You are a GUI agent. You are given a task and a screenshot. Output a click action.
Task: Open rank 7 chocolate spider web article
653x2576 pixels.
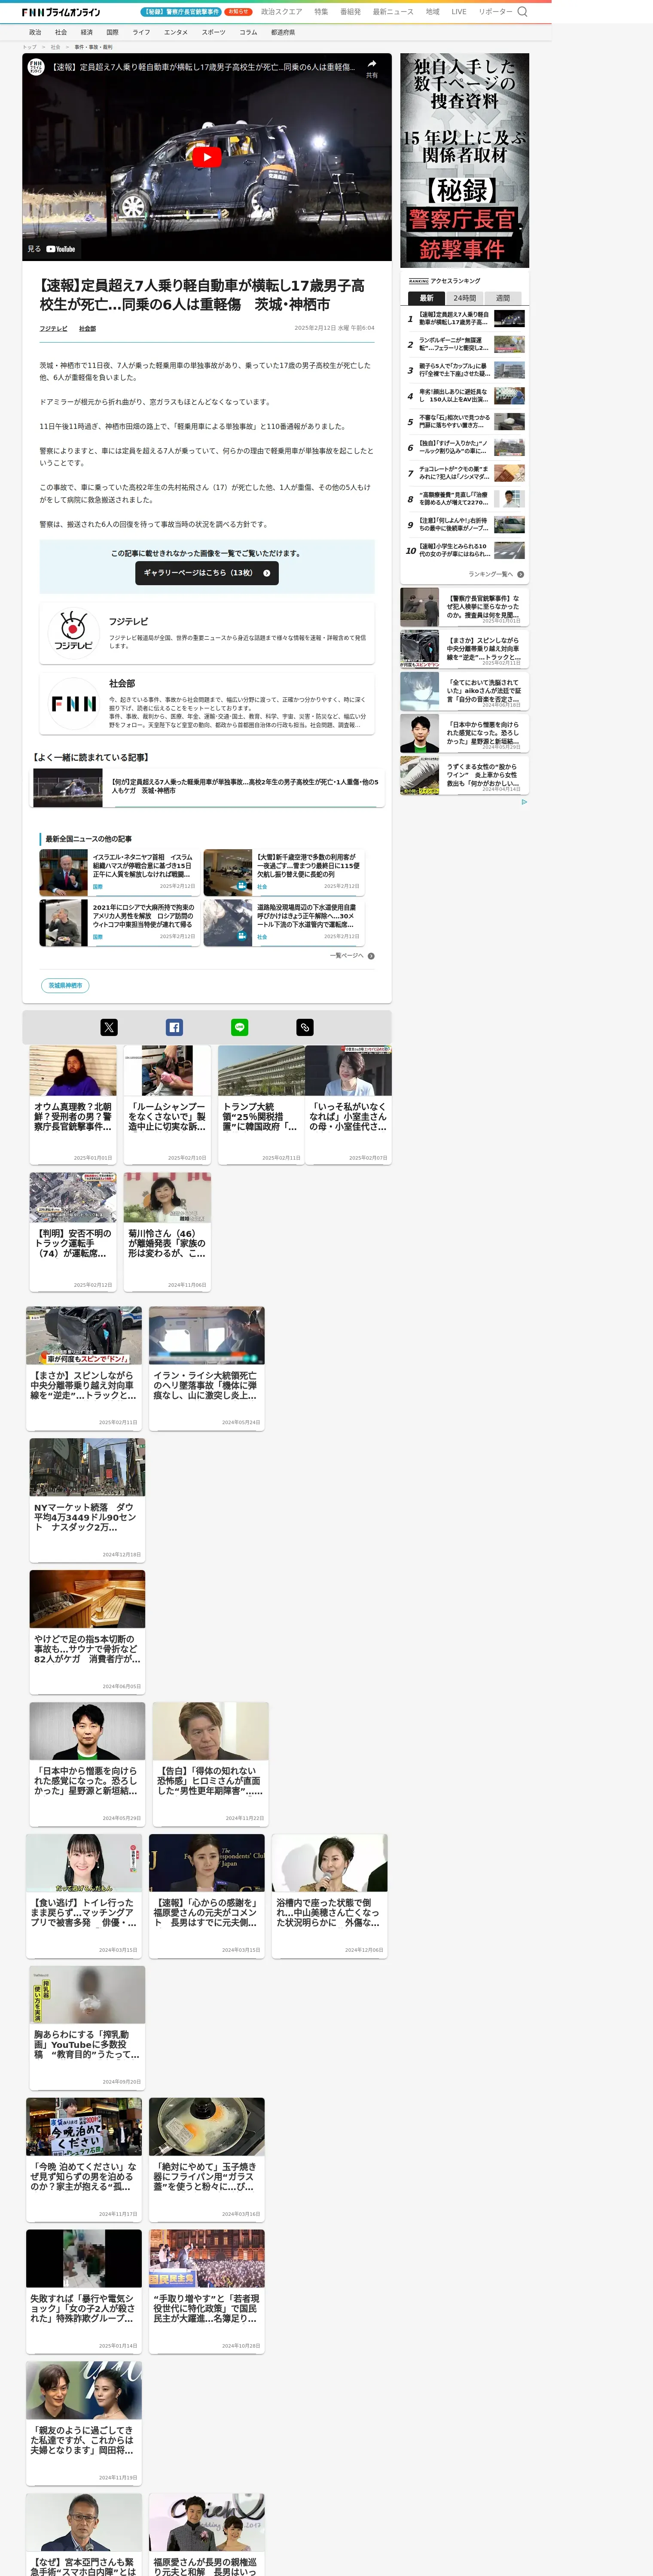tap(466, 473)
